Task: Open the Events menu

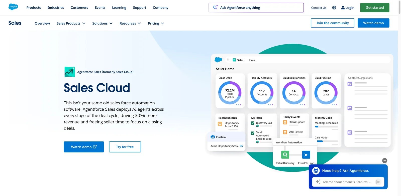Action: 100,8
